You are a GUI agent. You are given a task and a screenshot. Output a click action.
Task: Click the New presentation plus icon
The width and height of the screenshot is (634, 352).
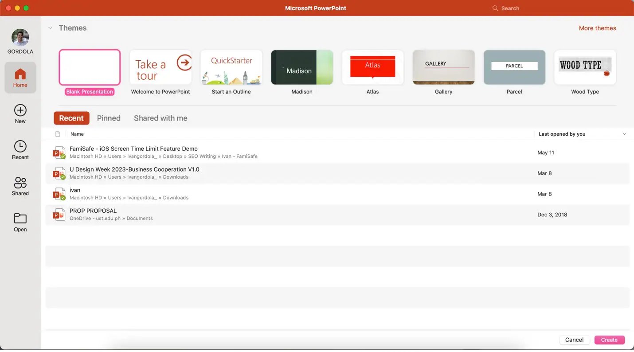point(20,110)
